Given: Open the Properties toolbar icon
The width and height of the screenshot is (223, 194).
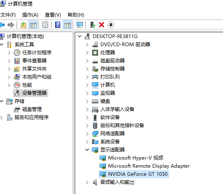Looking at the screenshot, I should [x=45, y=25].
